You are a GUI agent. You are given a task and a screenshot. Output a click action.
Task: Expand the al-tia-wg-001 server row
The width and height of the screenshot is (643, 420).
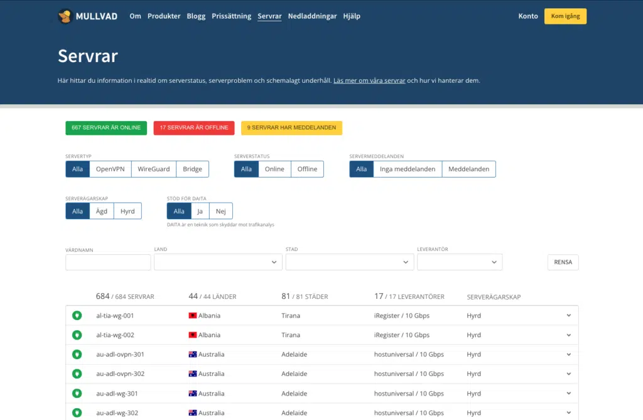568,316
